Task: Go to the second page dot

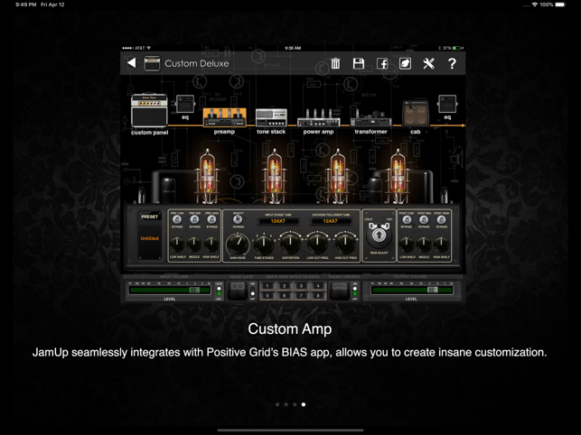Action: tap(286, 404)
